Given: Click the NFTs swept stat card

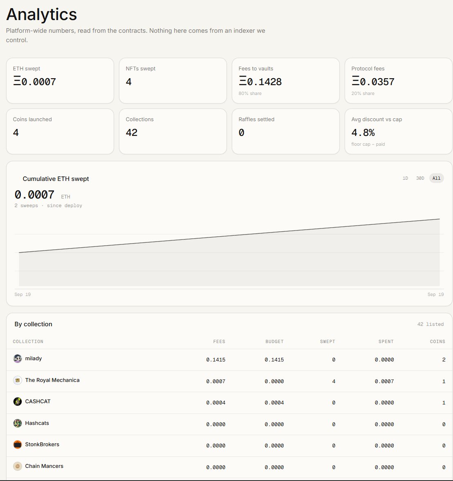Looking at the screenshot, I should (173, 81).
